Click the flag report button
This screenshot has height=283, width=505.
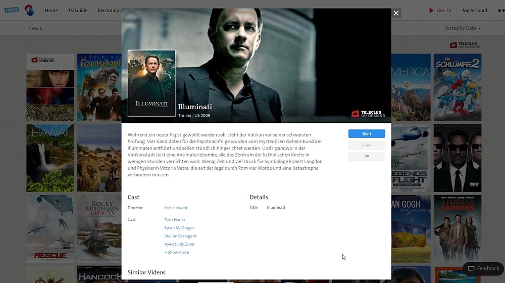(367, 157)
